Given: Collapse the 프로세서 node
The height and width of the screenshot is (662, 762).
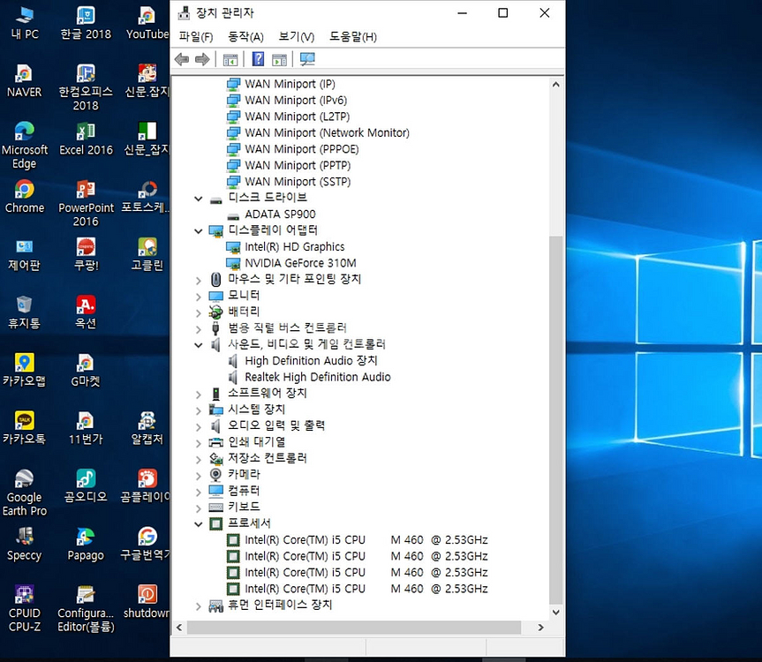Looking at the screenshot, I should point(199,524).
